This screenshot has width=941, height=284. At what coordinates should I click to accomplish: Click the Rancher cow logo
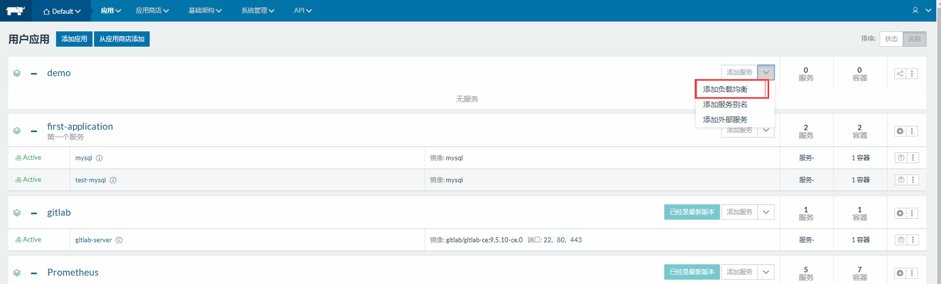pyautogui.click(x=15, y=11)
